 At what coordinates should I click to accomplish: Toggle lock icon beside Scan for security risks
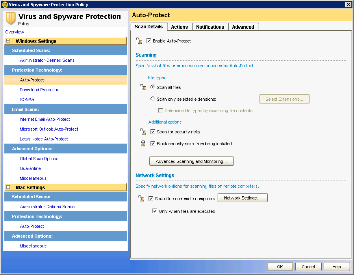coord(143,131)
